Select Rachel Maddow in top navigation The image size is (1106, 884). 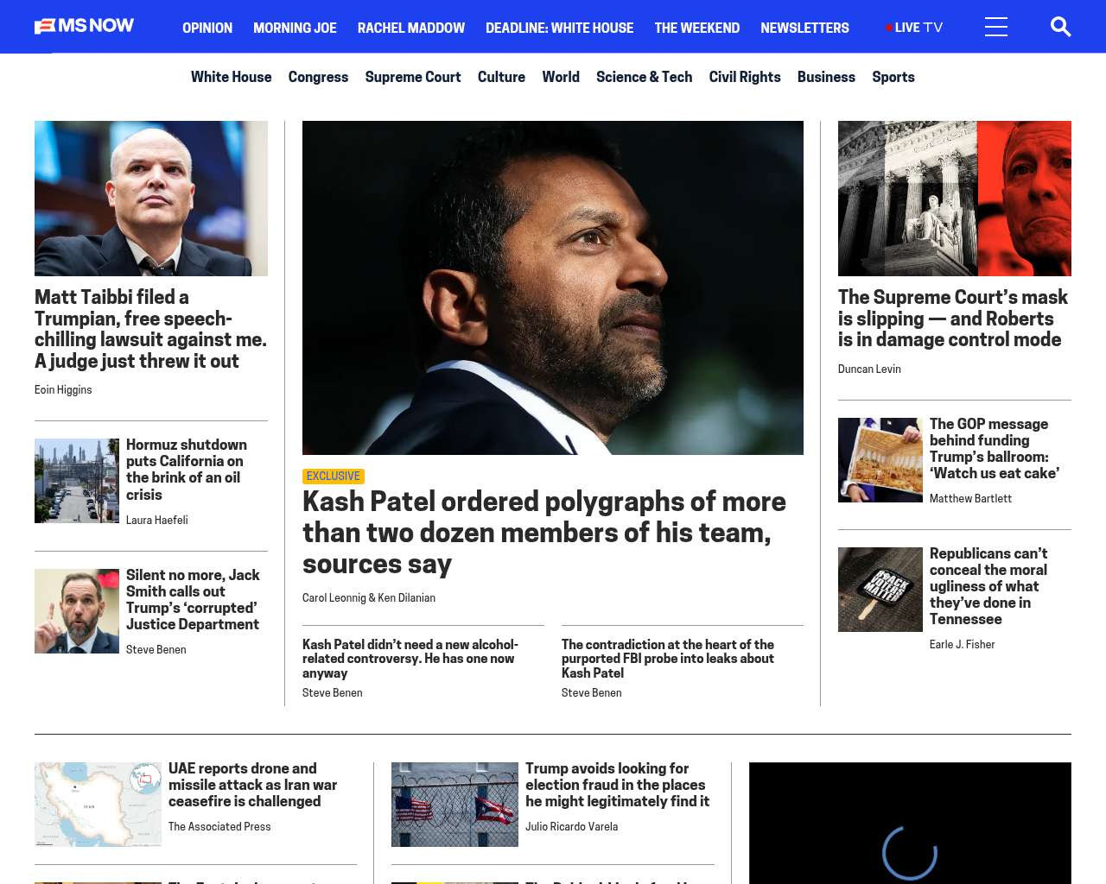point(411,28)
